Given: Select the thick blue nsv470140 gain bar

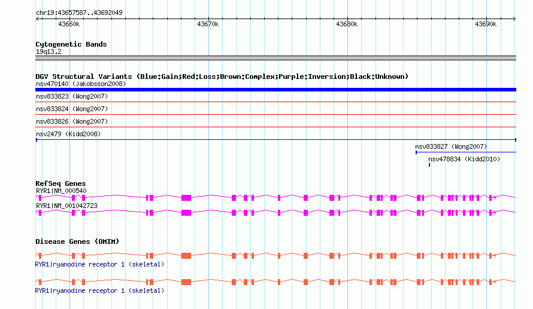Looking at the screenshot, I should click(x=275, y=90).
